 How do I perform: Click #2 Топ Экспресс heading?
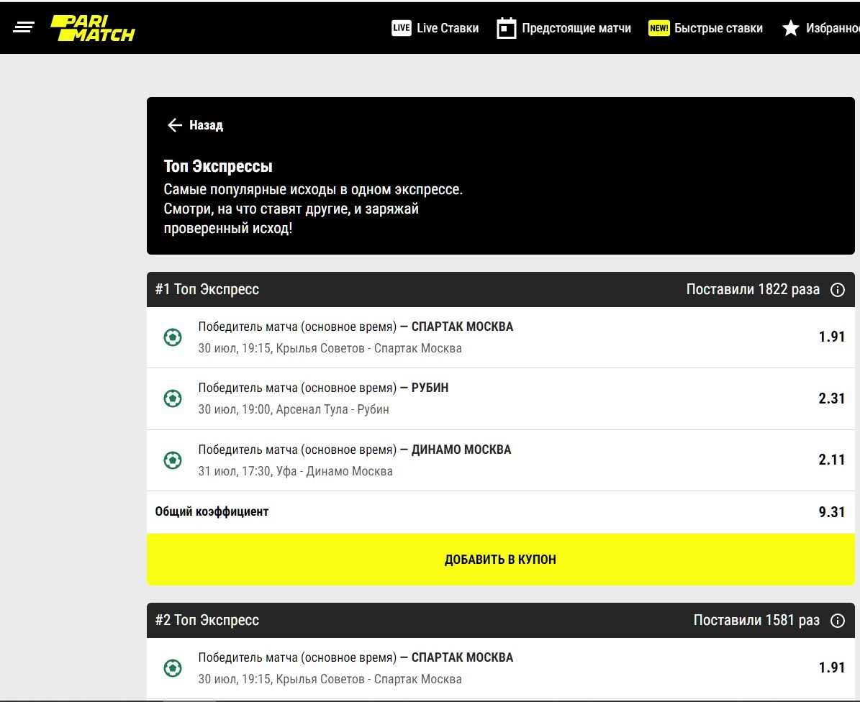click(x=207, y=620)
